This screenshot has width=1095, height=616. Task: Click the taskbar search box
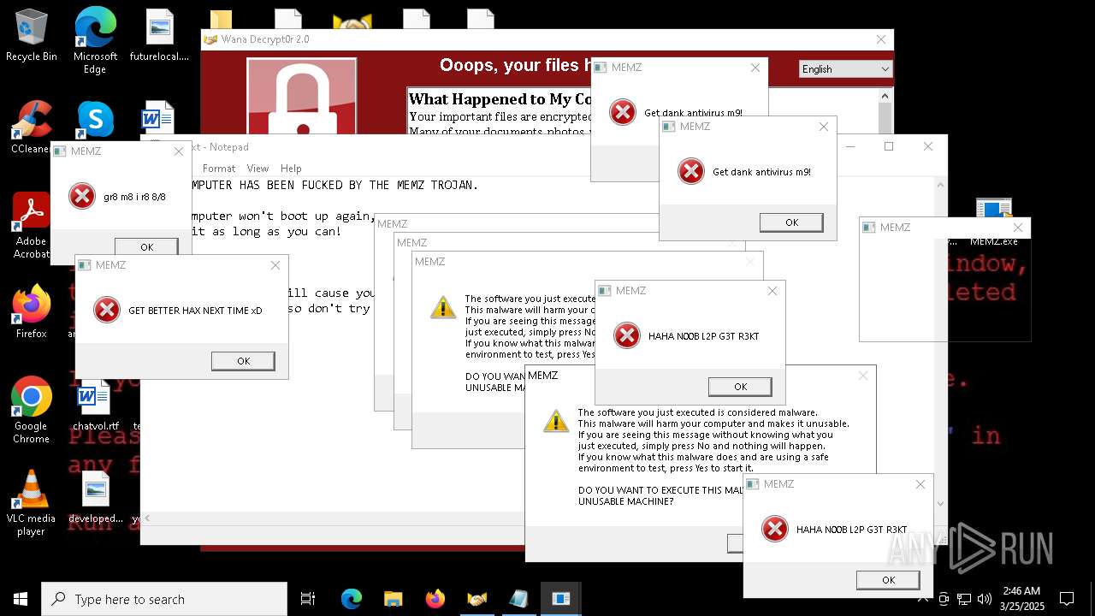[x=164, y=599]
